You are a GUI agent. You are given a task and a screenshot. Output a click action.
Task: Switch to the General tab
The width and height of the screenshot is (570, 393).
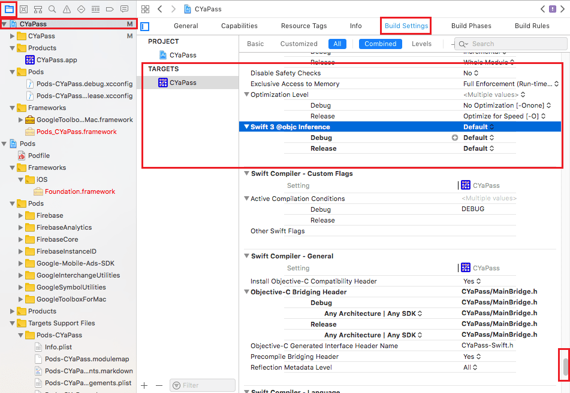coord(186,26)
